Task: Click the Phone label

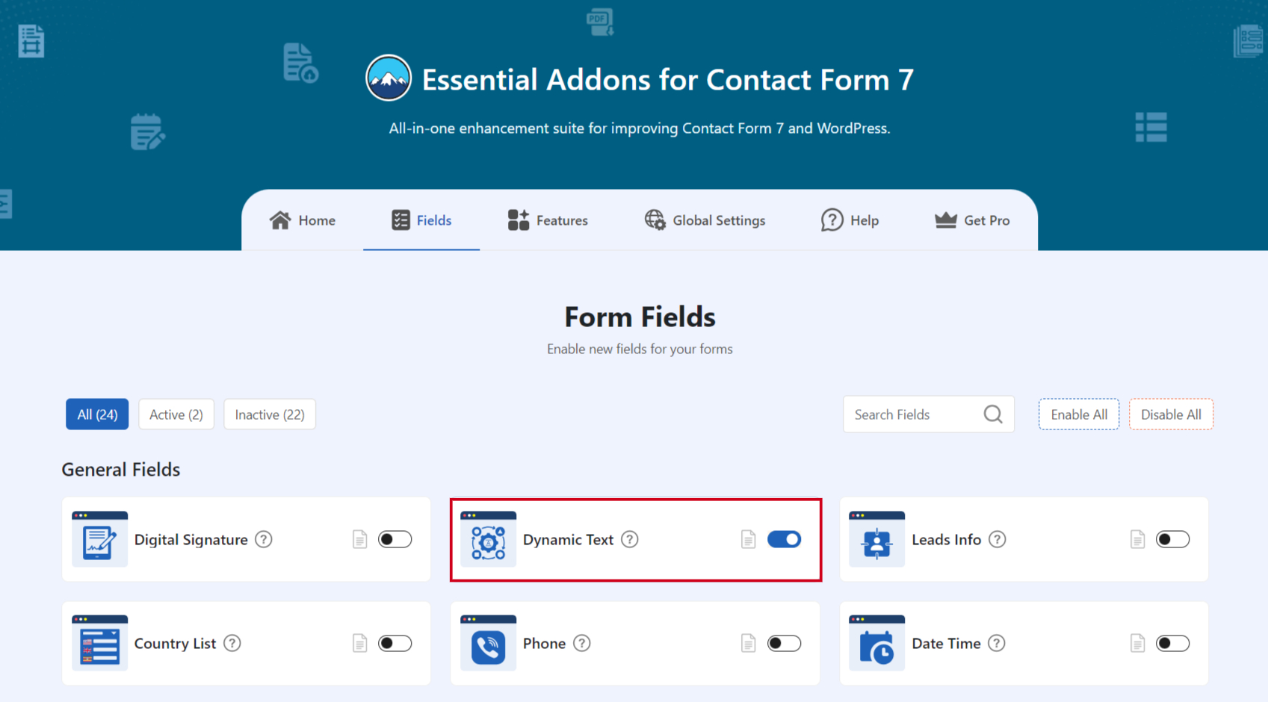Action: [x=544, y=643]
